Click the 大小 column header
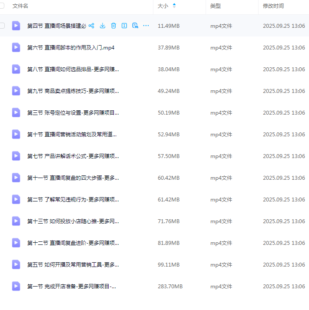 tap(163, 6)
